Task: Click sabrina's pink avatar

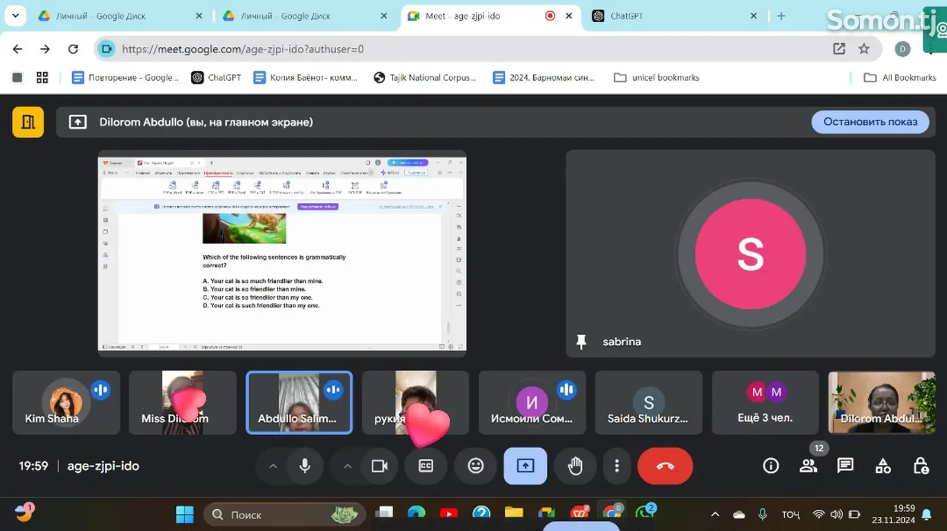Action: pyautogui.click(x=750, y=254)
